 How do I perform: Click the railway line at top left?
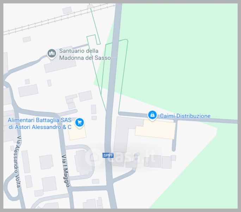pyautogui.click(x=58, y=18)
